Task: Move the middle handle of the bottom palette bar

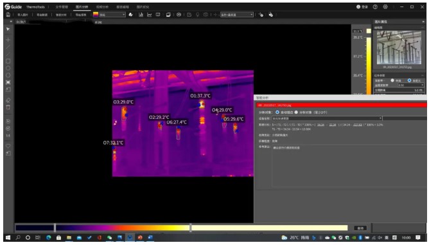Action: coord(191,228)
